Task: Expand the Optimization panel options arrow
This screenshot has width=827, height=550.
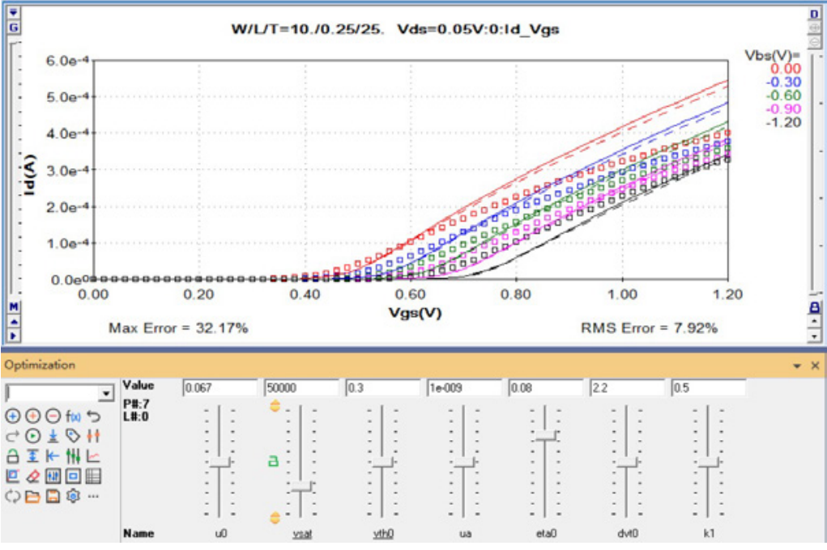Action: 797,366
